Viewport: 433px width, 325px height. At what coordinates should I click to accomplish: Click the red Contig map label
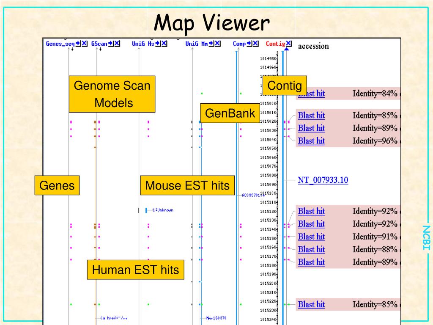276,44
